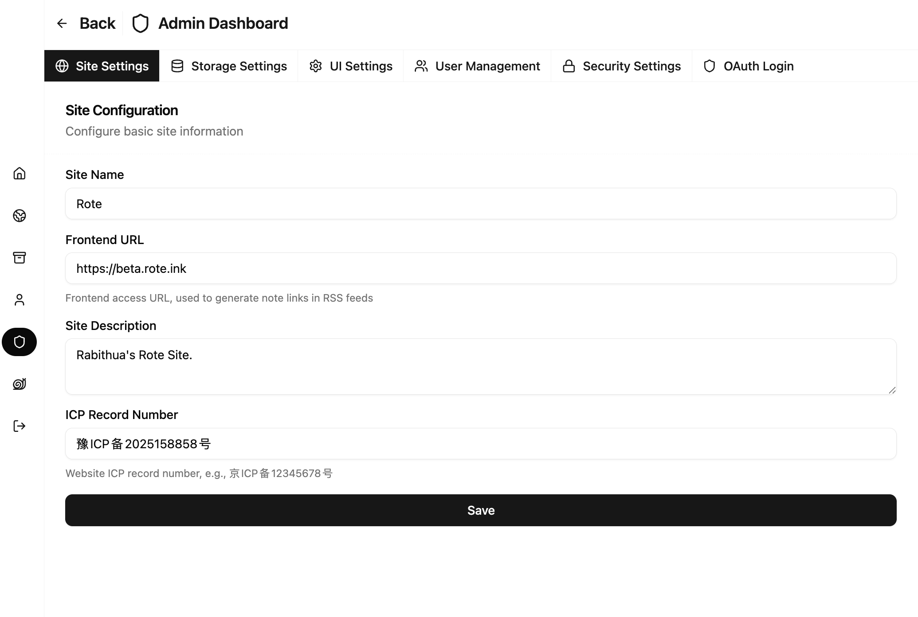
Task: Open the UI Settings tab
Action: (x=351, y=66)
